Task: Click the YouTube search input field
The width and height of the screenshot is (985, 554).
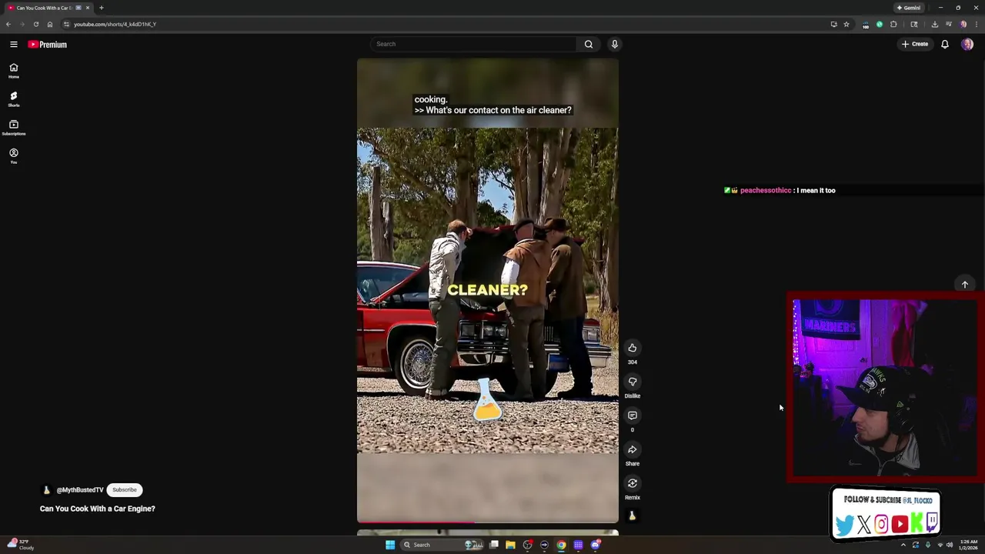Action: [x=472, y=44]
